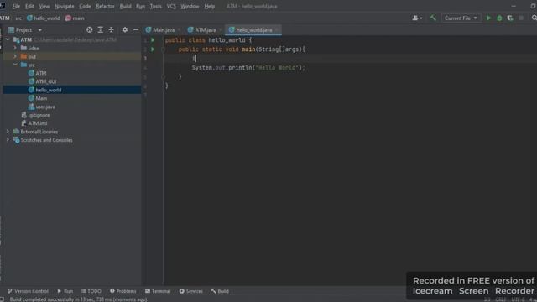This screenshot has height=302, width=537.
Task: Expand External Libraries node
Action: click(x=8, y=132)
